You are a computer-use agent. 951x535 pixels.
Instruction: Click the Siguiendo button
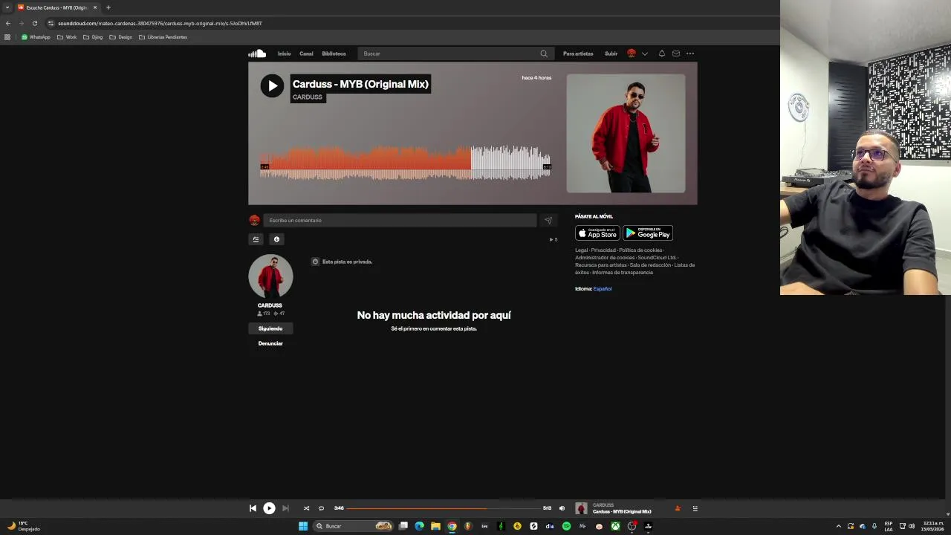[270, 328]
